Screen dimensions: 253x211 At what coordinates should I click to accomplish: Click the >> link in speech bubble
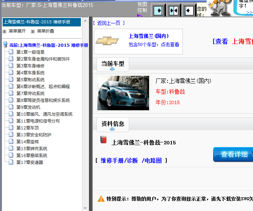[x=250, y=12]
